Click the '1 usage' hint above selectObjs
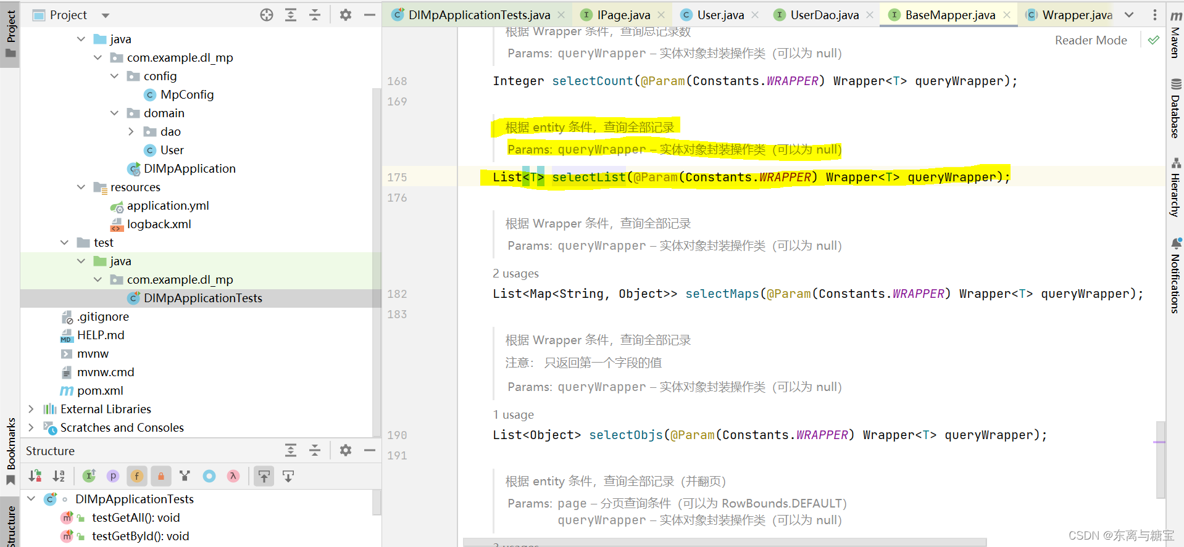This screenshot has height=547, width=1184. click(x=513, y=414)
